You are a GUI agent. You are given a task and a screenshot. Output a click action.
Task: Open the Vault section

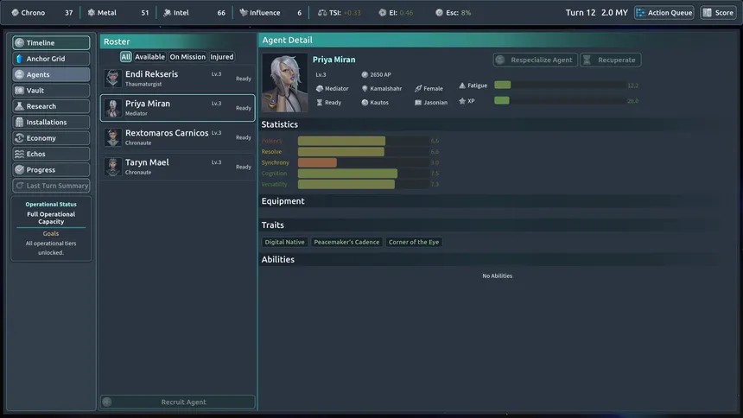[51, 91]
